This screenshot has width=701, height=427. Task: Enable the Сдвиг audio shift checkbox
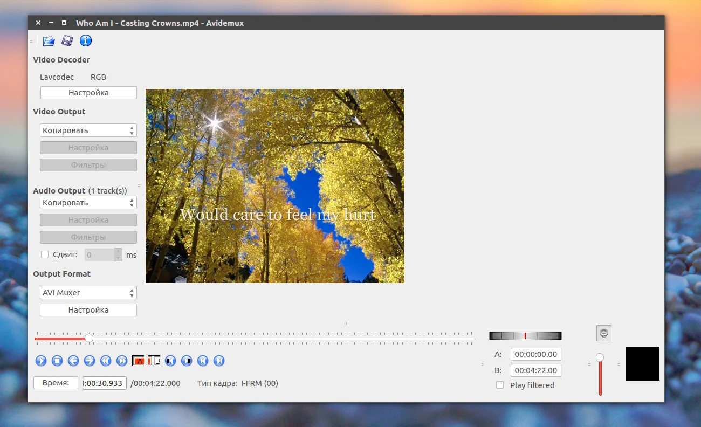click(45, 254)
